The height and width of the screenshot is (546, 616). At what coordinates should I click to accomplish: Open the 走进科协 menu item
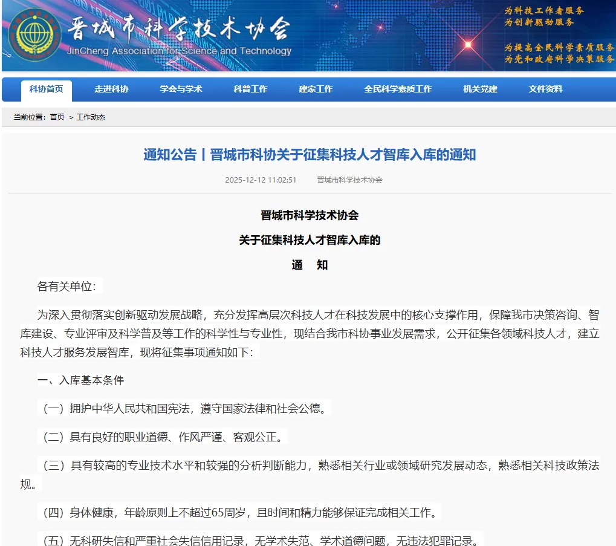click(x=112, y=89)
